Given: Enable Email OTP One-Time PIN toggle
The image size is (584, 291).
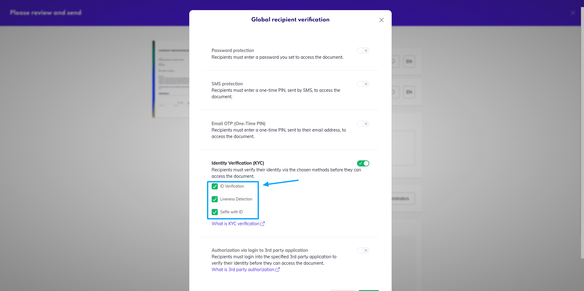Looking at the screenshot, I should [x=363, y=124].
